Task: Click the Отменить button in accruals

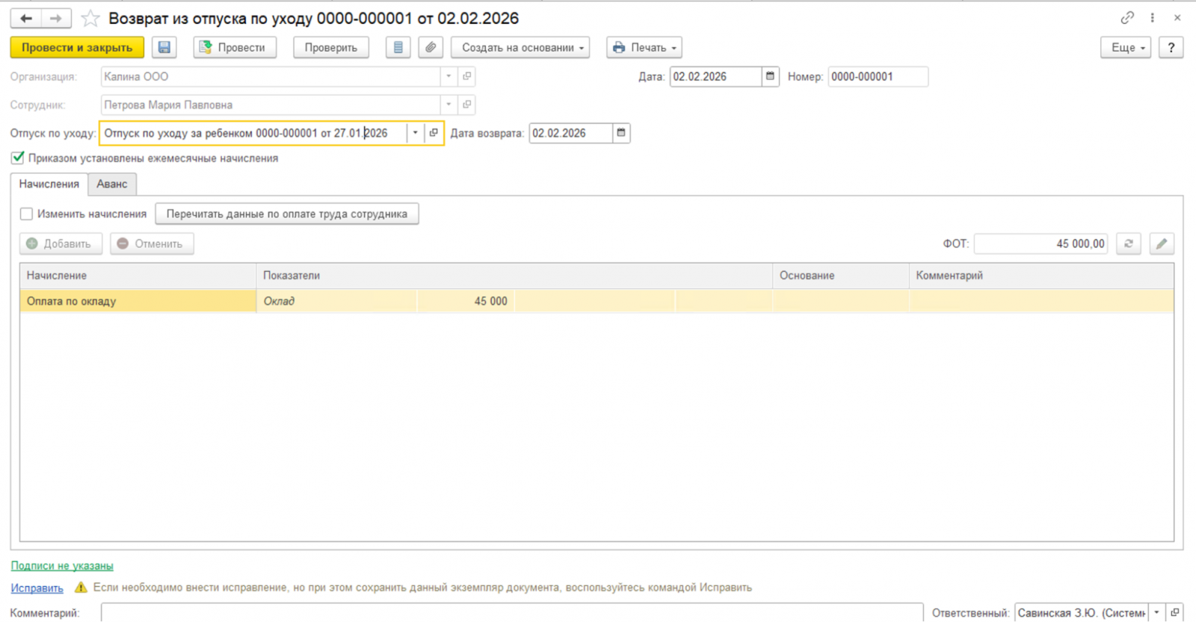Action: [x=152, y=243]
